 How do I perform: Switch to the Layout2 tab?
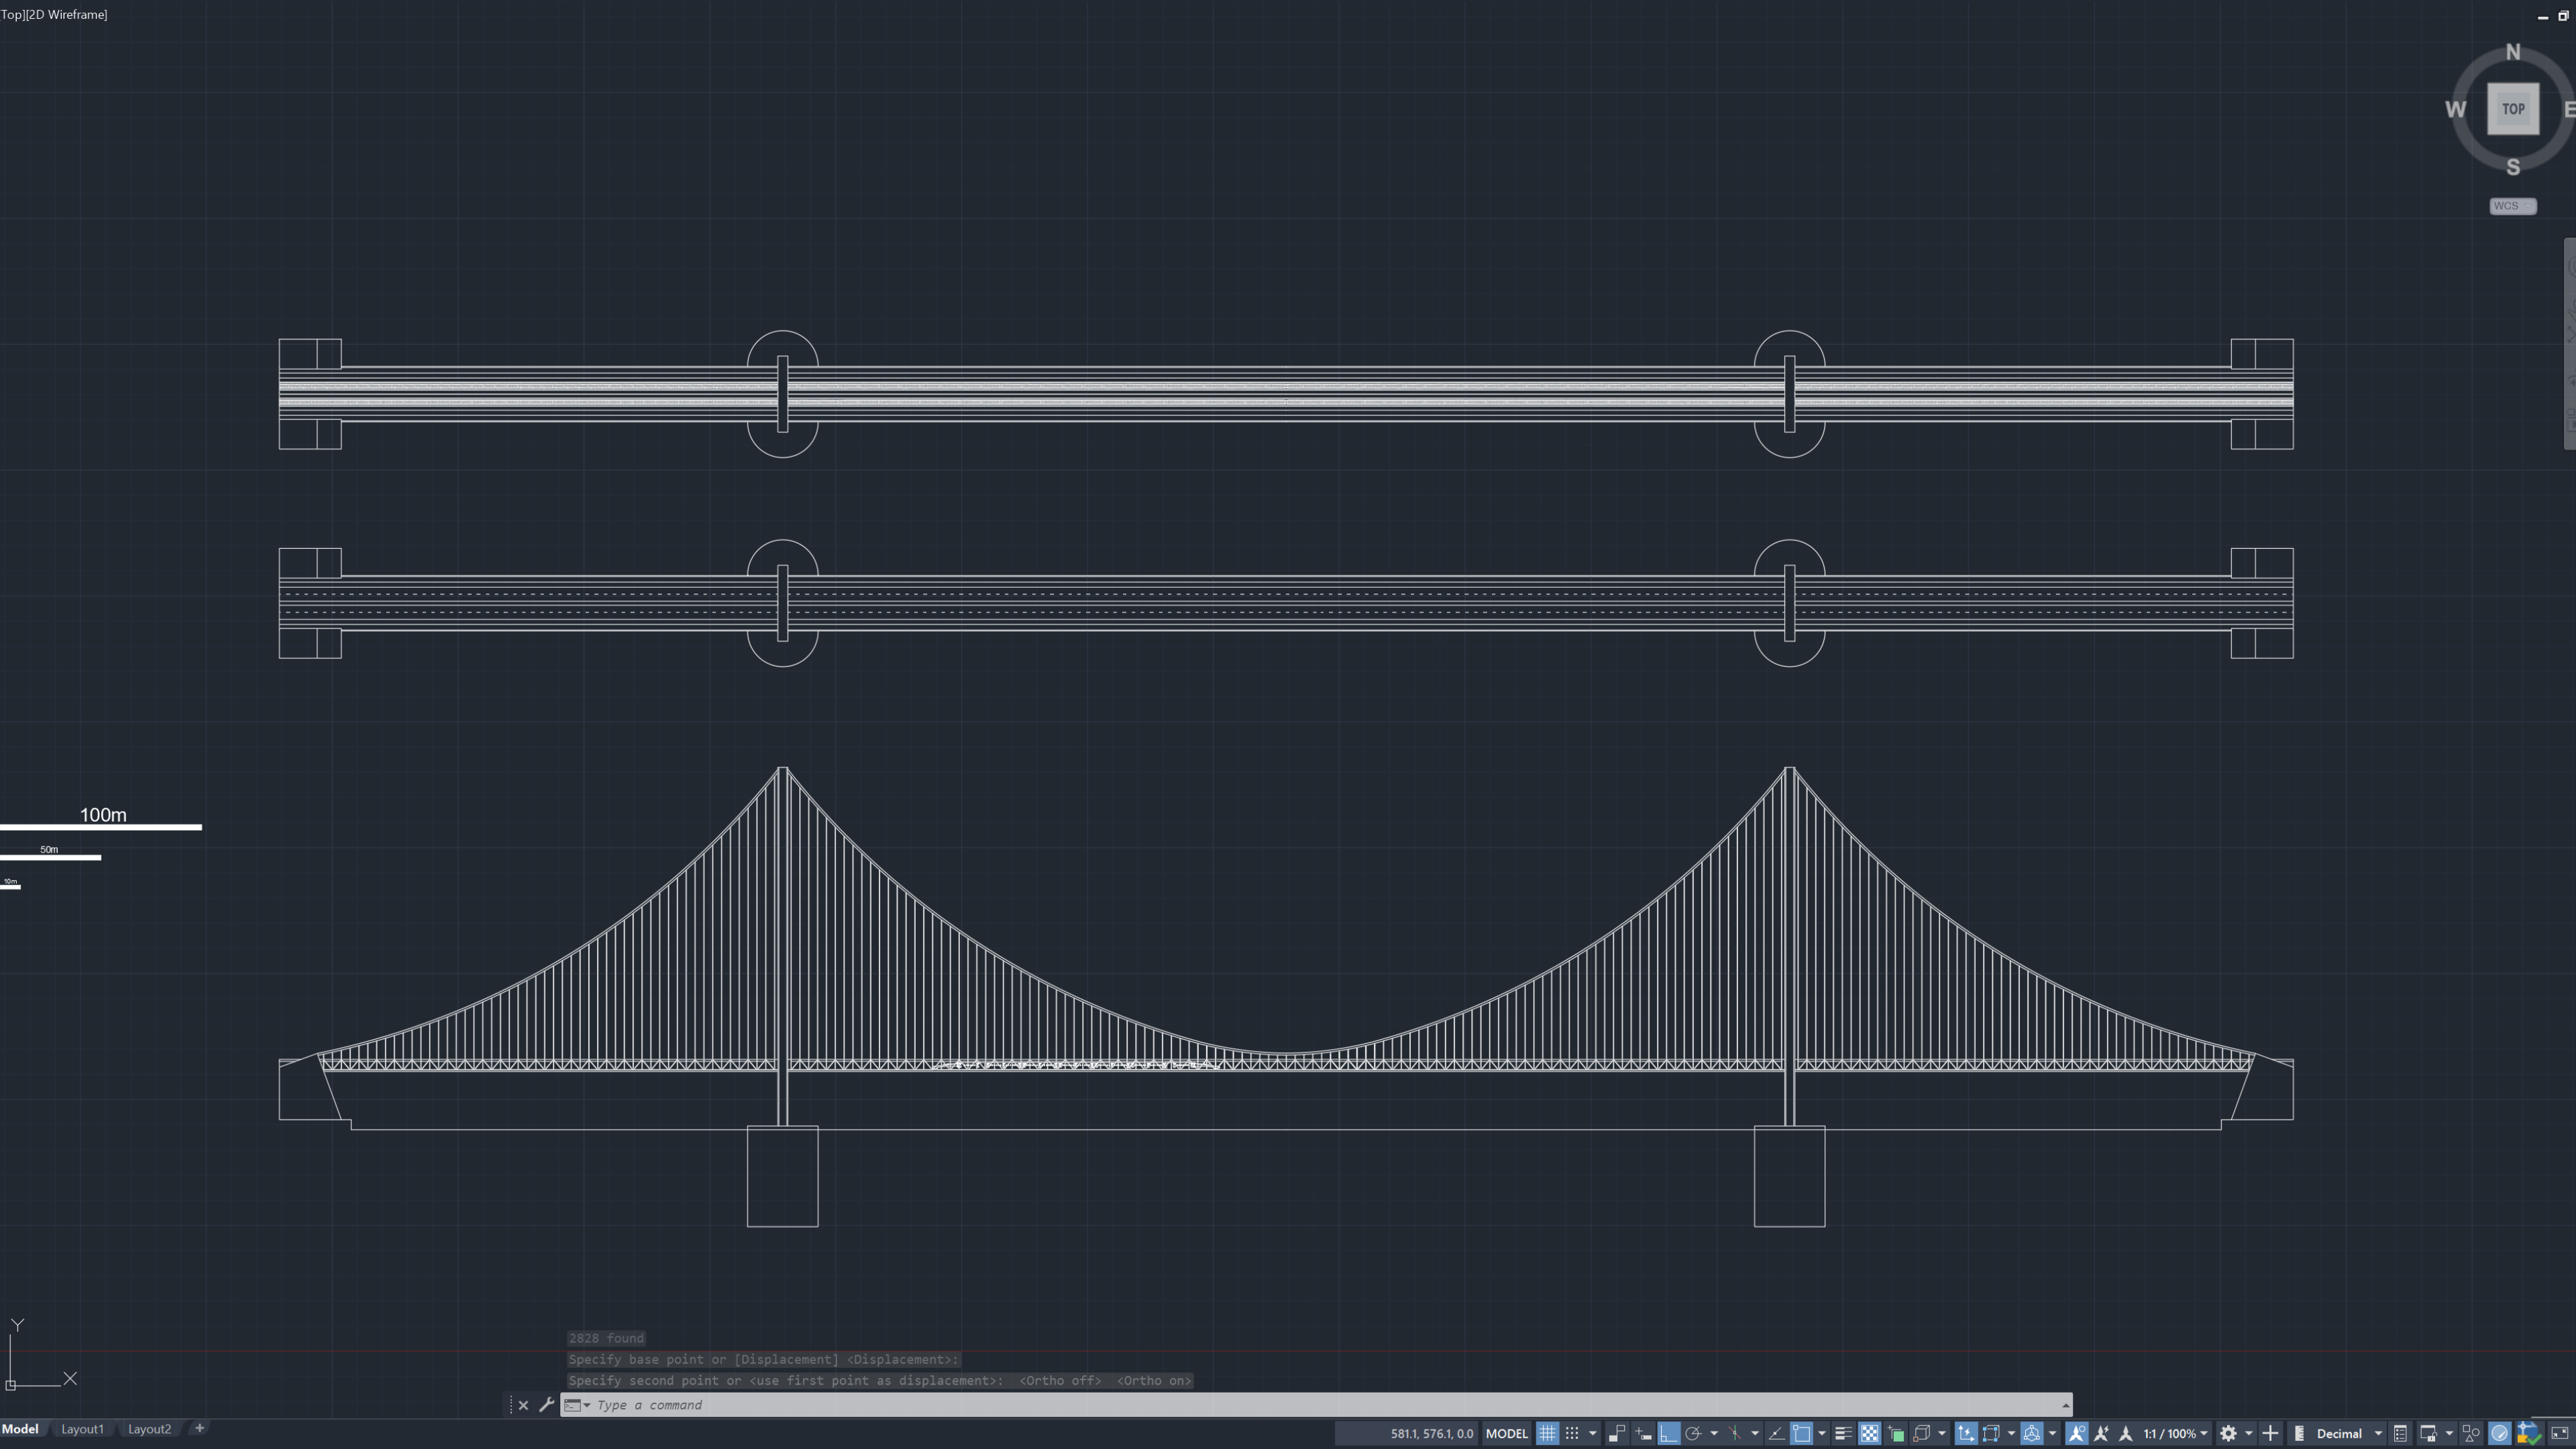point(149,1428)
